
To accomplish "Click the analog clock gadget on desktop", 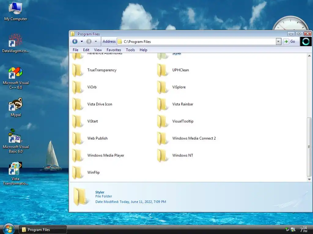I will [291, 23].
